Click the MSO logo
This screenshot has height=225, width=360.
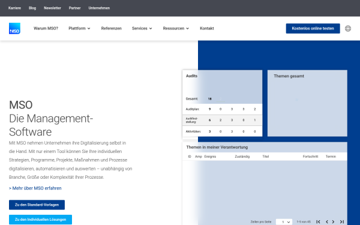tap(14, 28)
